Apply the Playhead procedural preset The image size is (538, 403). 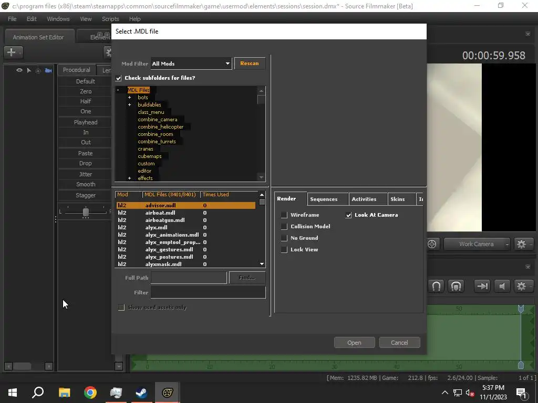point(86,122)
